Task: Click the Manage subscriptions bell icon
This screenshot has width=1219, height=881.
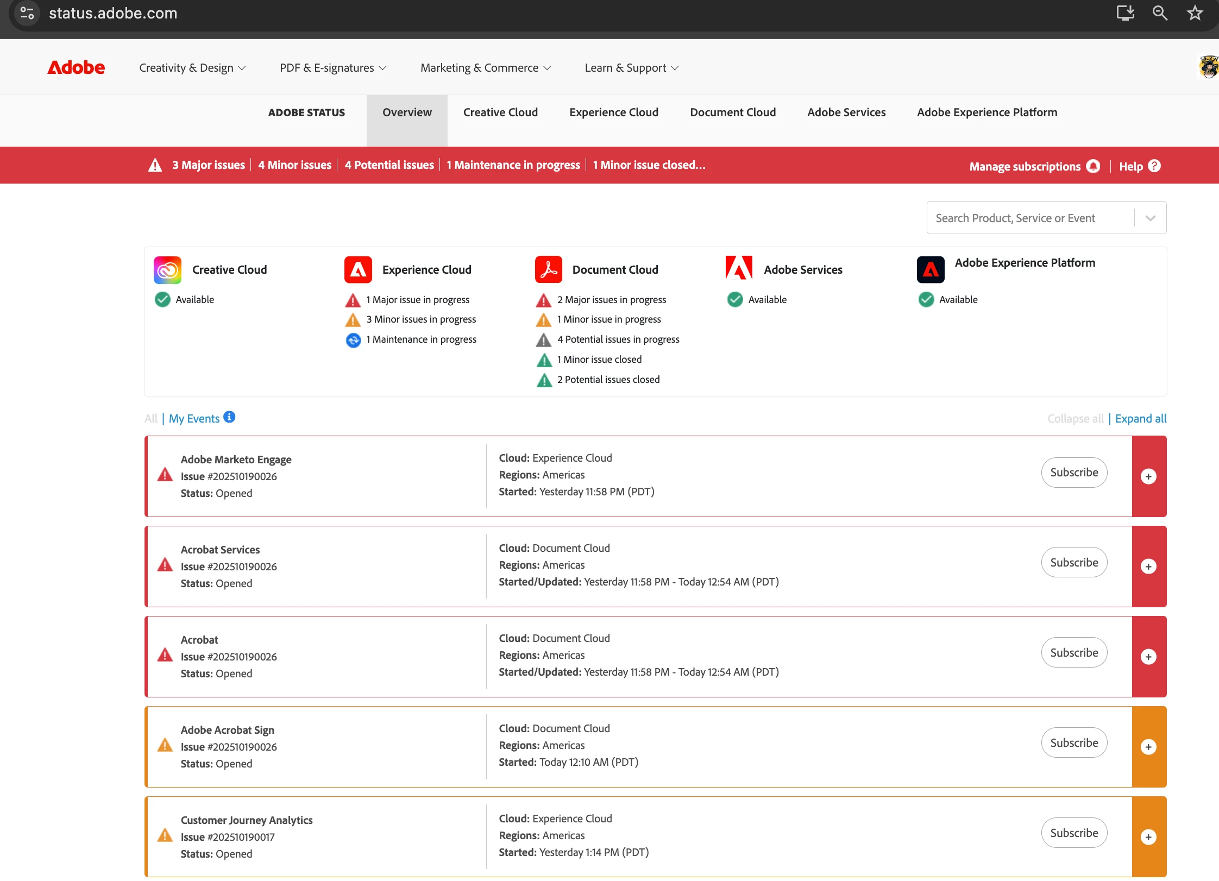Action: click(x=1093, y=166)
